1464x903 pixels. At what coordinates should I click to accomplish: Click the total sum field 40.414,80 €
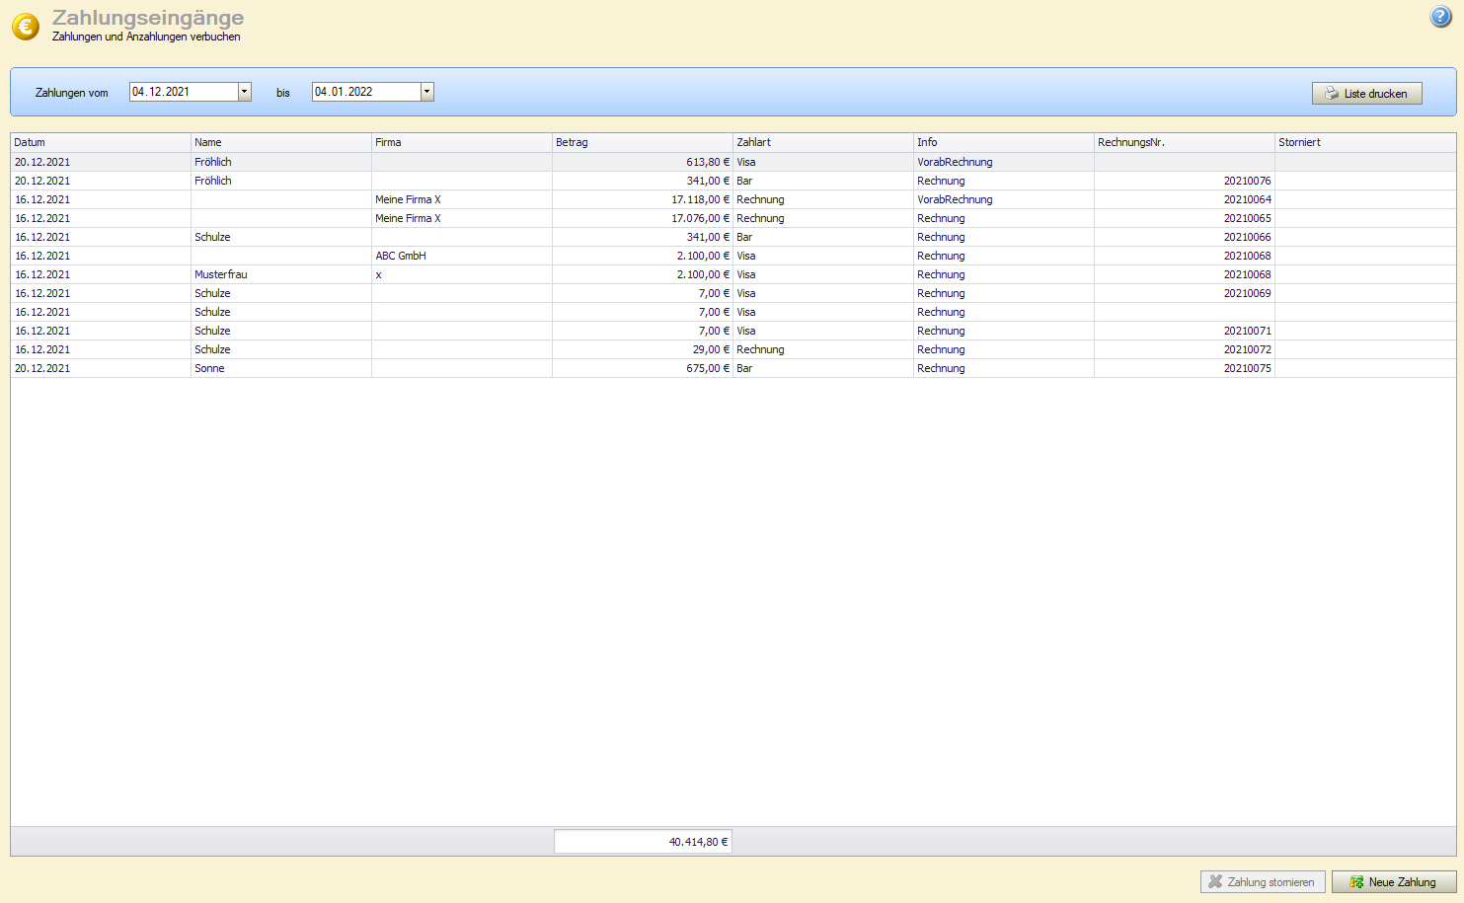[x=643, y=842]
